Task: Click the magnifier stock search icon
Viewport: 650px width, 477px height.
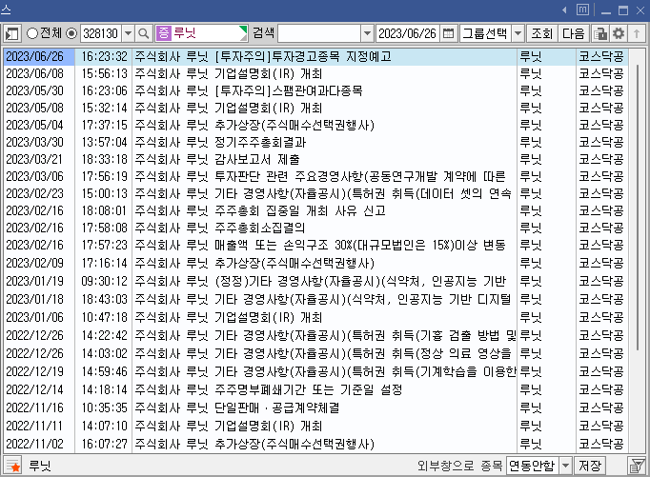Action: pos(144,33)
